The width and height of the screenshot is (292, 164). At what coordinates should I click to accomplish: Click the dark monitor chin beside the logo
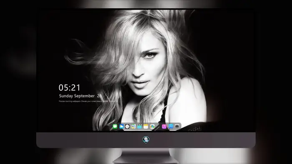pyautogui.click(x=196, y=140)
